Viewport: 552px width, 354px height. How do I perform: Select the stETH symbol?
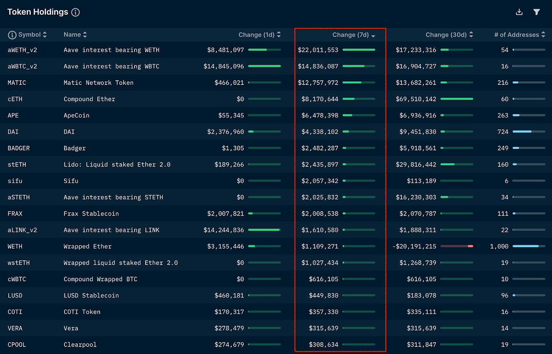pyautogui.click(x=17, y=164)
